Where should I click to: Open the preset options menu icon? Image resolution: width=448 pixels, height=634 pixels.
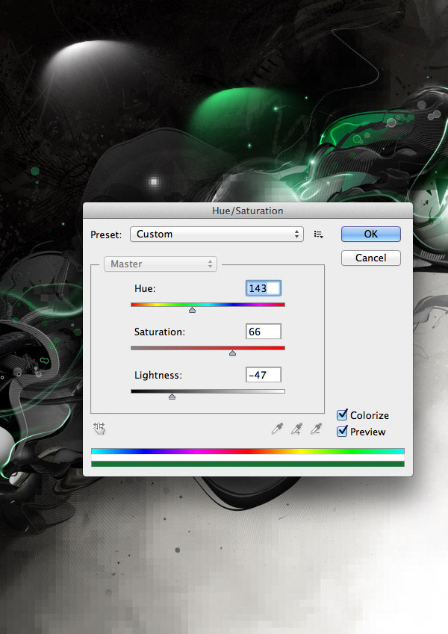tap(319, 234)
